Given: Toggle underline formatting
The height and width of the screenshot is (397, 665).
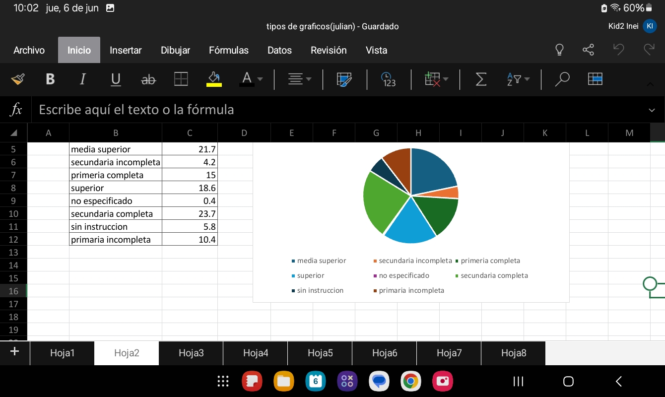Looking at the screenshot, I should tap(116, 79).
